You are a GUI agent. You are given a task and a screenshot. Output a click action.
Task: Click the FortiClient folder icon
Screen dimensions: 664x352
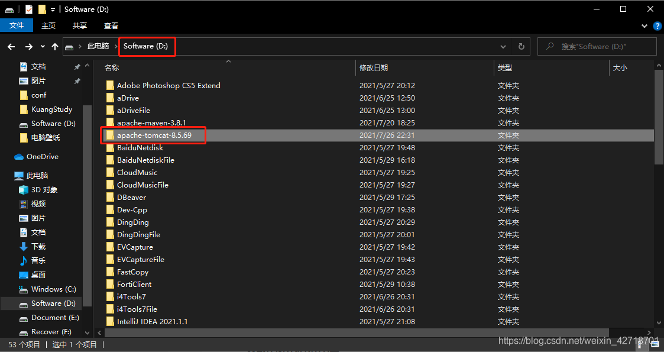(x=110, y=284)
